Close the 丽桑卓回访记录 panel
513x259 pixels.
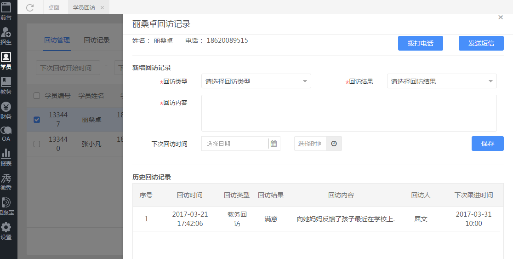(500, 17)
